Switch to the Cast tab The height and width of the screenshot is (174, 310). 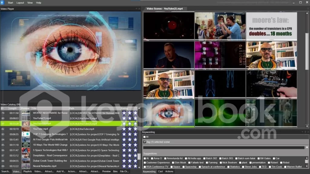(160, 172)
